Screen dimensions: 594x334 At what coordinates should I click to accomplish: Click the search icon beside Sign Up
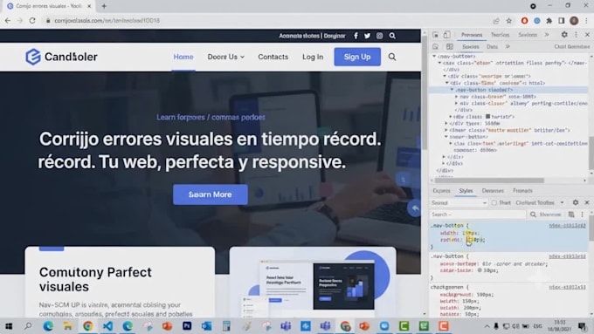(392, 57)
